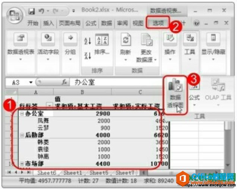The width and height of the screenshot is (237, 189).
Task: Click the 数据透视表 ribbon button
Action: [x=21, y=44]
